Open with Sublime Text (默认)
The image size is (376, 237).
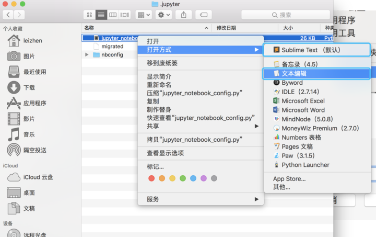[x=317, y=50]
